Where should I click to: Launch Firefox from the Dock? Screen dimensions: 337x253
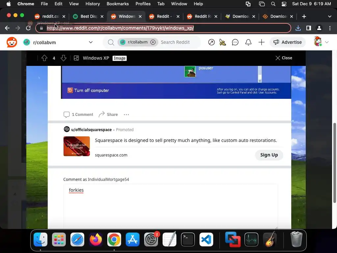click(96, 239)
